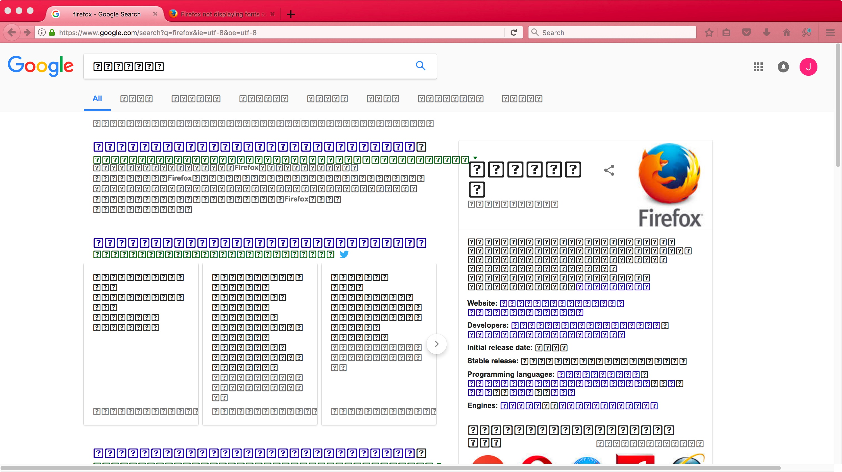Expand the green URL dropdown arrow of first result
This screenshot has width=842, height=472.
475,158
